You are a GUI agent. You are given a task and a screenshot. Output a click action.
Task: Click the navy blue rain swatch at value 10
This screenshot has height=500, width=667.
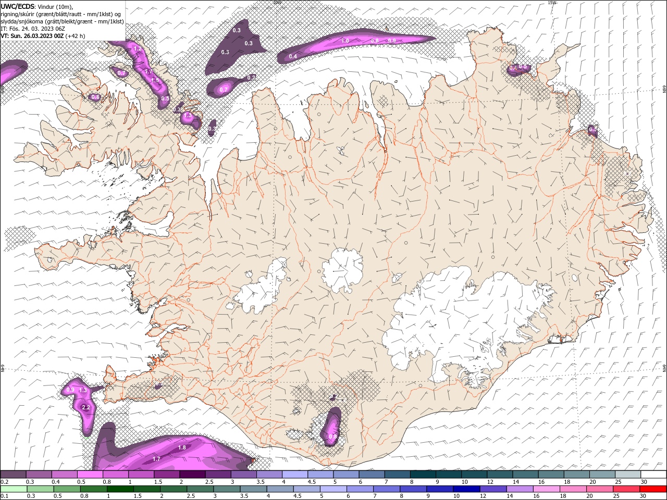click(465, 489)
